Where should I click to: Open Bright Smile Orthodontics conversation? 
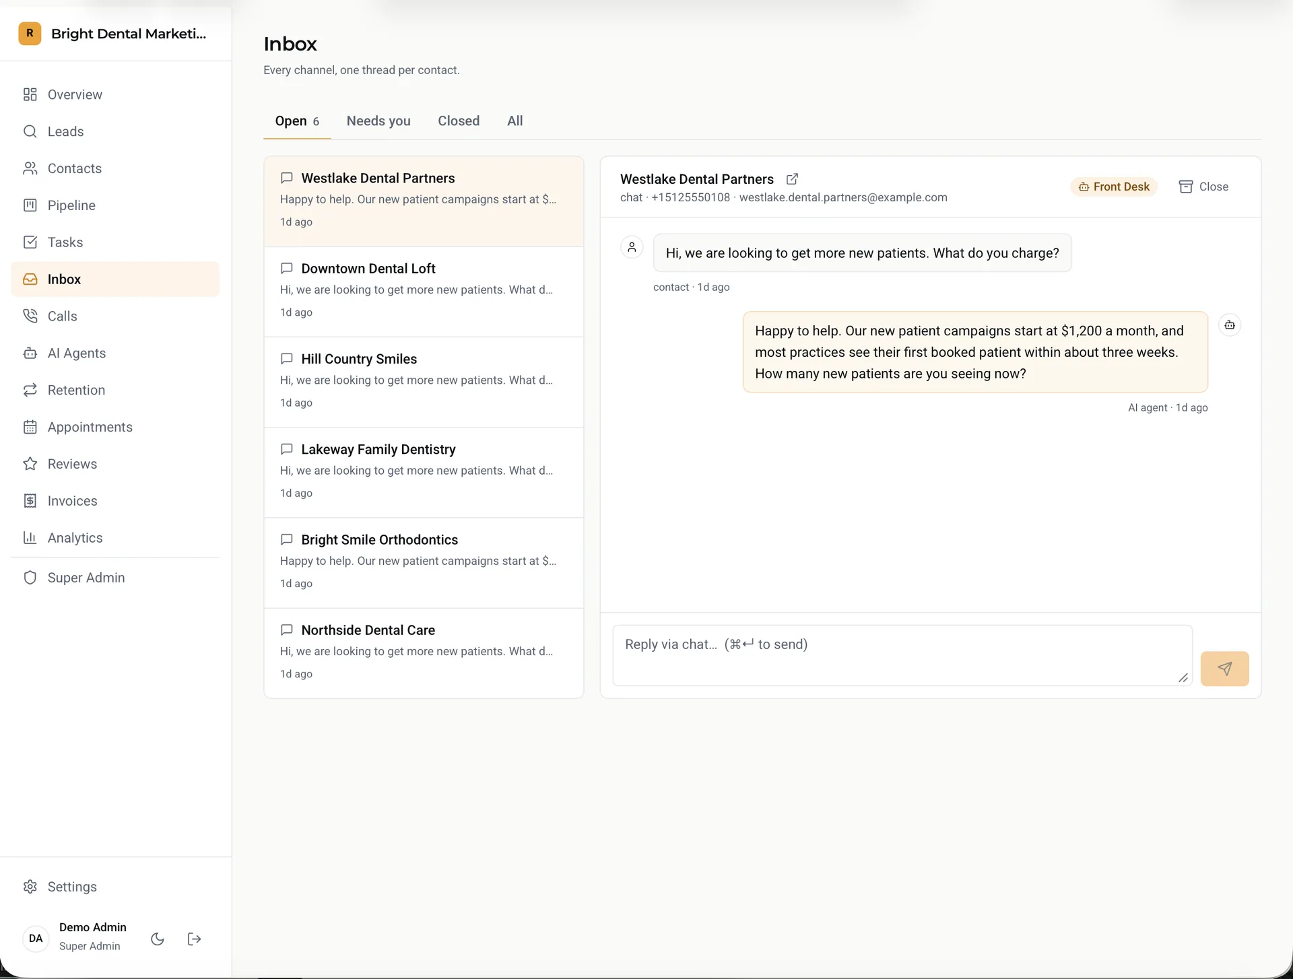pos(424,563)
